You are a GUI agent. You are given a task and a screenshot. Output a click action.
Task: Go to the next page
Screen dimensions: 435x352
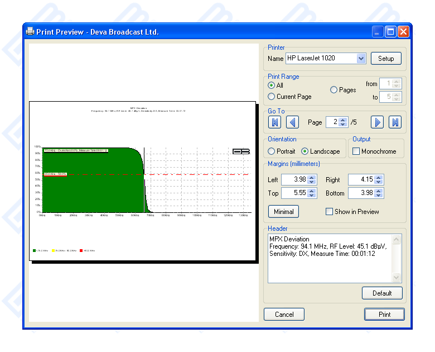(378, 122)
